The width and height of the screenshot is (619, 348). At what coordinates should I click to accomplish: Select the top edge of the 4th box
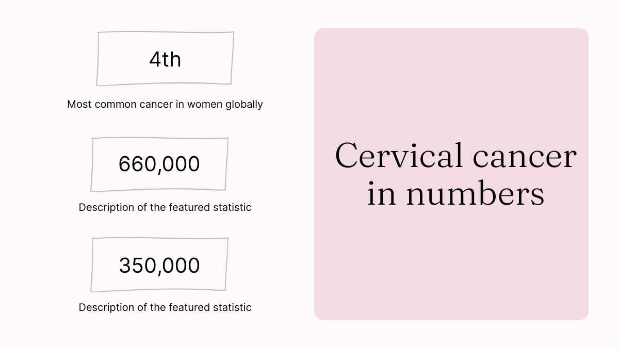click(x=165, y=33)
